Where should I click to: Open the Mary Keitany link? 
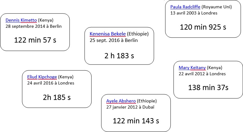click(192, 68)
